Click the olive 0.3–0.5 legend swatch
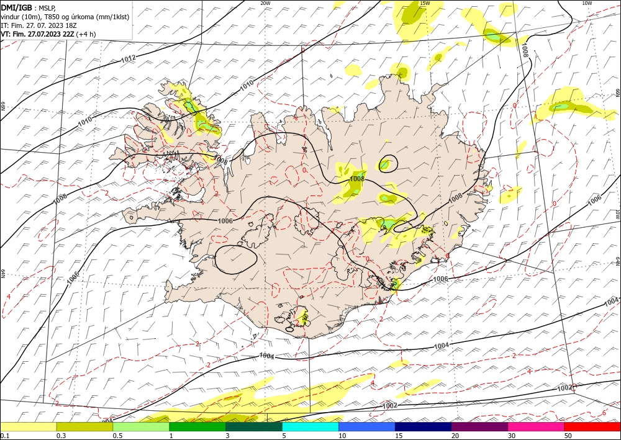Screen dimensions: 621x440 point(84,427)
